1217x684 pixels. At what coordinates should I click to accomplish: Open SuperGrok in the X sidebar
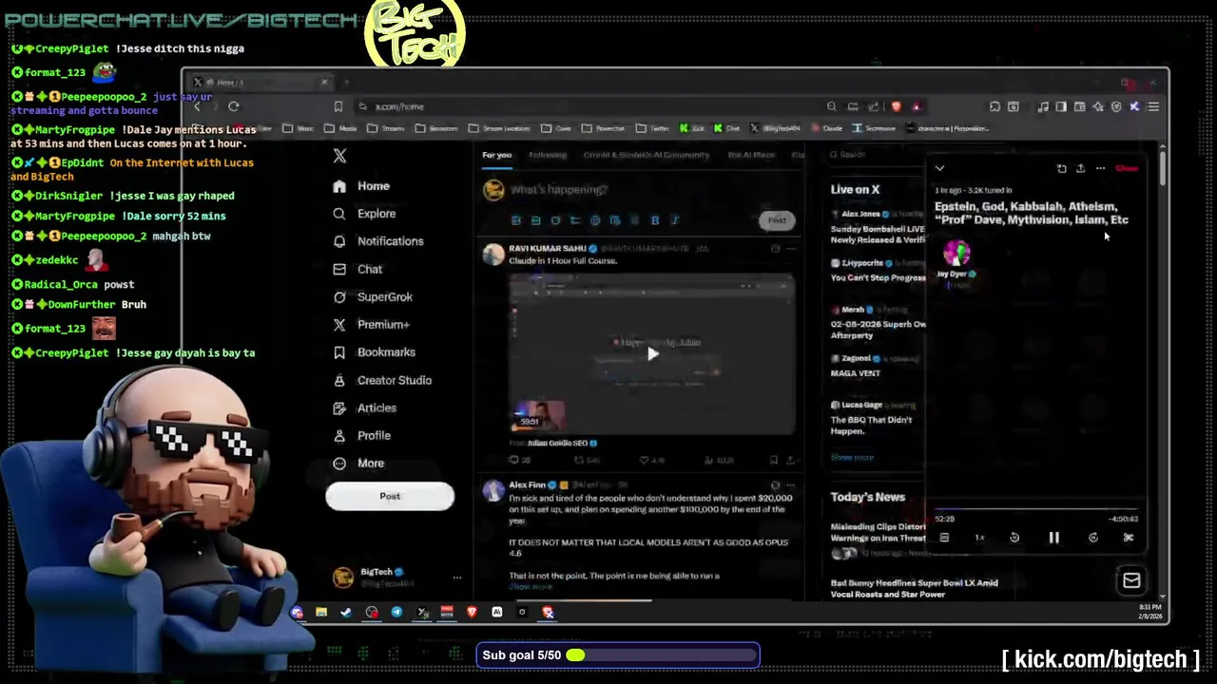point(373,296)
